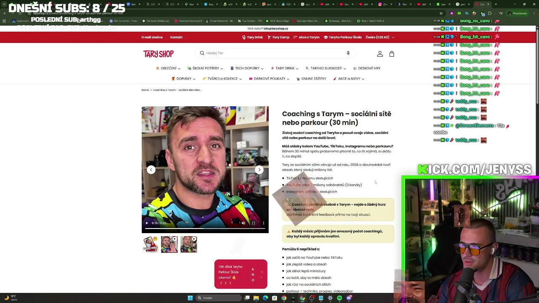Click NE on the Parkour Škola popup
539x303 pixels.
pyautogui.click(x=261, y=275)
